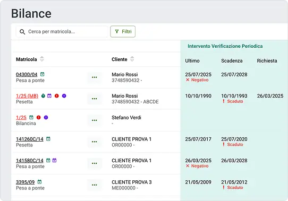This screenshot has height=201, width=288.
Task: Click red alert icon beside 1/25 (MB)
Action: (57, 96)
